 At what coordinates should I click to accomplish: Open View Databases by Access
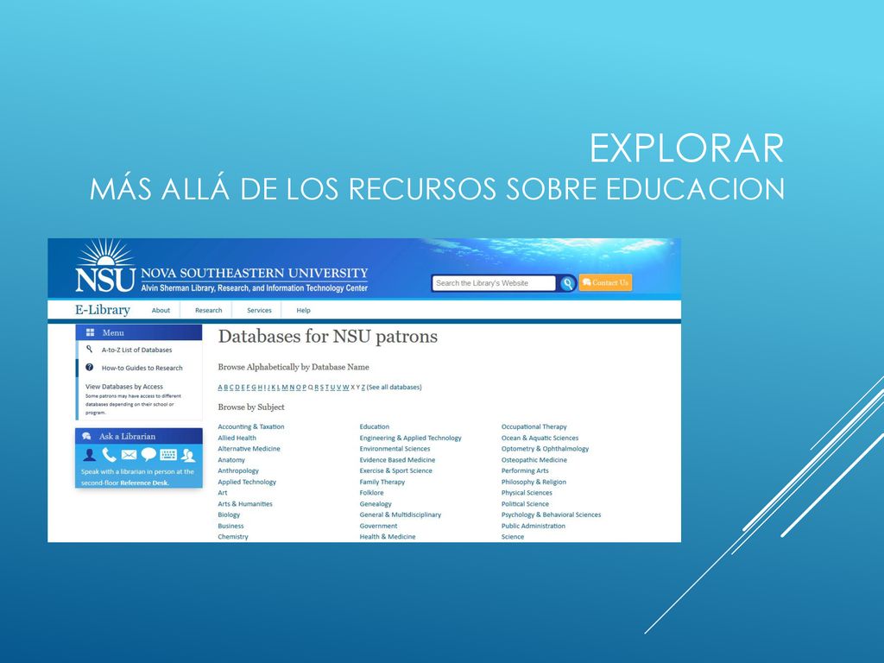124,386
